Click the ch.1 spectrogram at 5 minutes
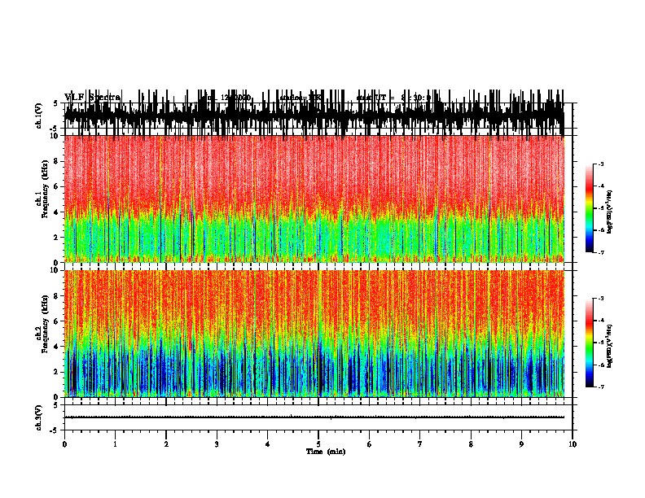The image size is (645, 498). tap(318, 199)
